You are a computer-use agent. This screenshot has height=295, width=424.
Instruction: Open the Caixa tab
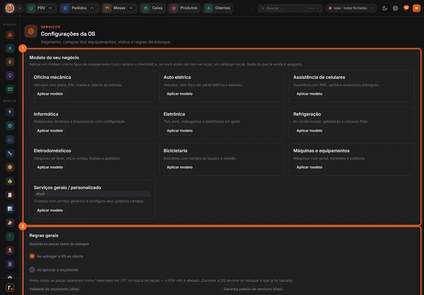[x=153, y=8]
